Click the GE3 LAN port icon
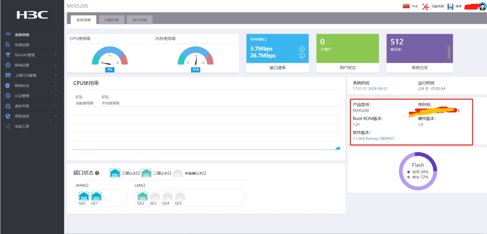Viewport: 487px width, 234px height. tap(155, 196)
